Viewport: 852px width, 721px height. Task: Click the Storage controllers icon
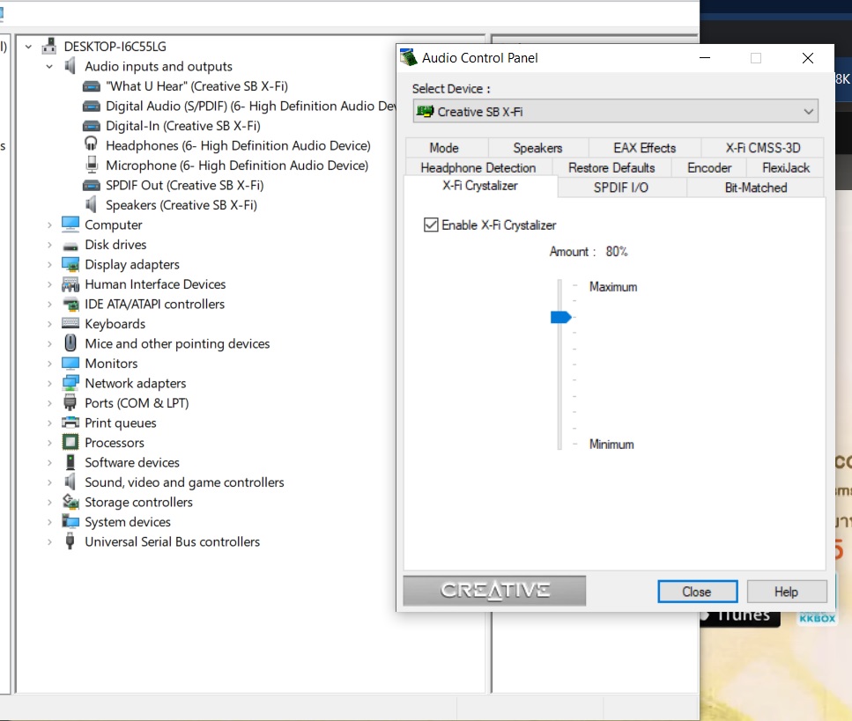click(x=70, y=502)
